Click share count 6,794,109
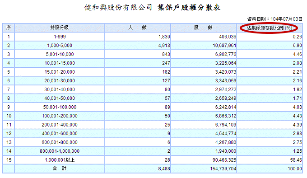 point(226,125)
